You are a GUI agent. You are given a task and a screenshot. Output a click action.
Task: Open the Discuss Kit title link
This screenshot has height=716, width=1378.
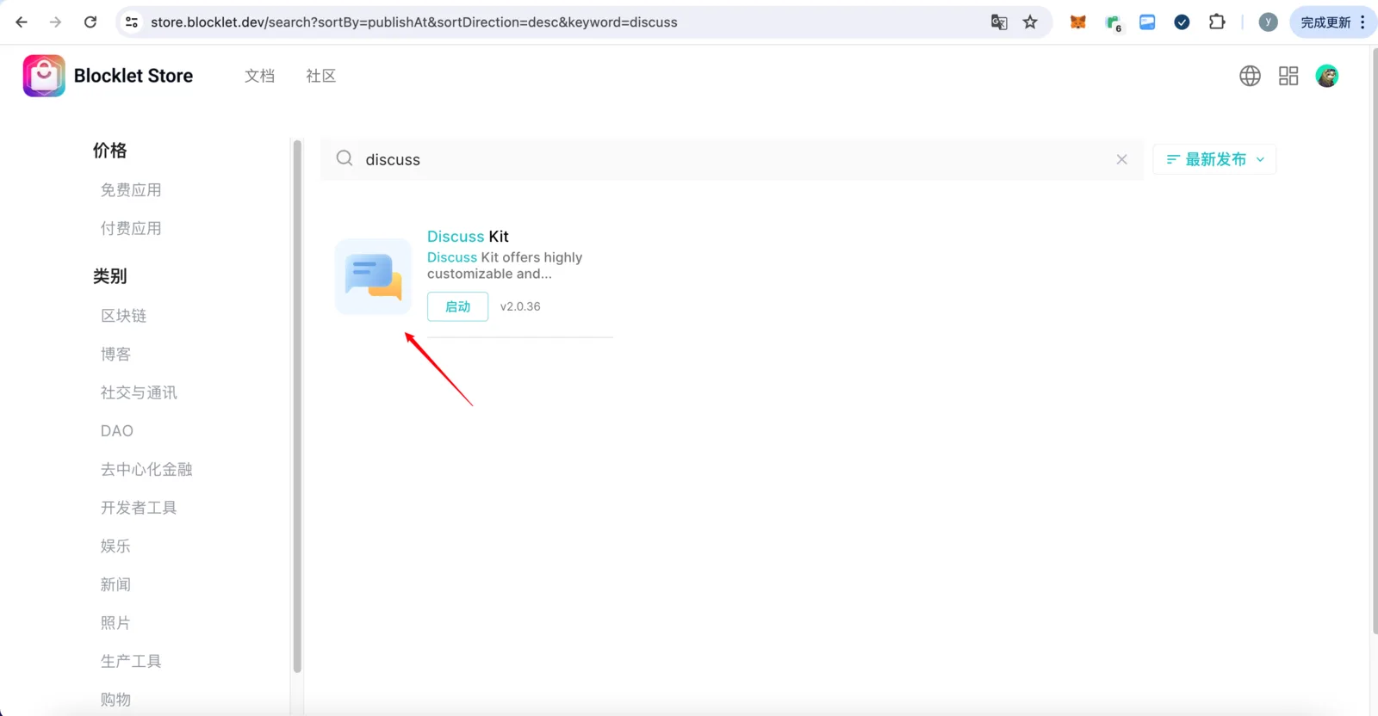[x=468, y=237]
